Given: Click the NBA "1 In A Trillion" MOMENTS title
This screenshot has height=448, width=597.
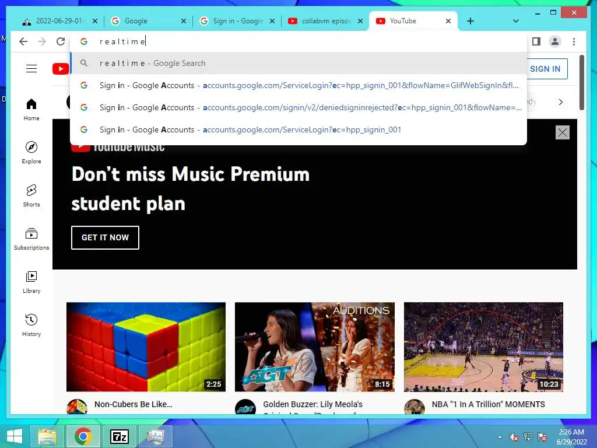Looking at the screenshot, I should (x=489, y=404).
